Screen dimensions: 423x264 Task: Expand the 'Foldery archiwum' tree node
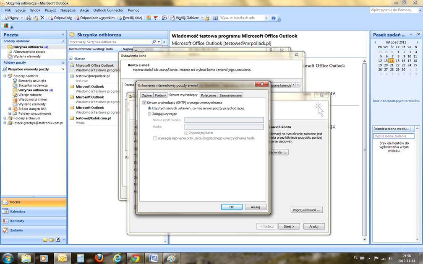point(5,118)
